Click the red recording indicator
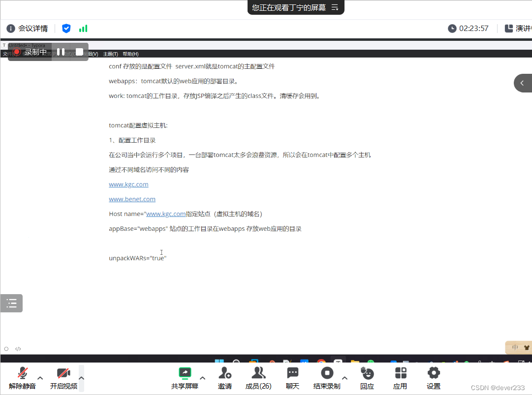The image size is (532, 395). 17,52
